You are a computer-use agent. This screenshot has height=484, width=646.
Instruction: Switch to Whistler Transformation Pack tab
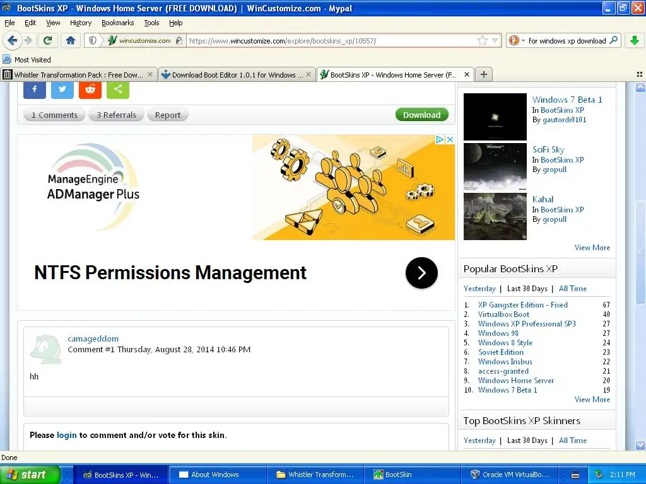click(x=79, y=74)
